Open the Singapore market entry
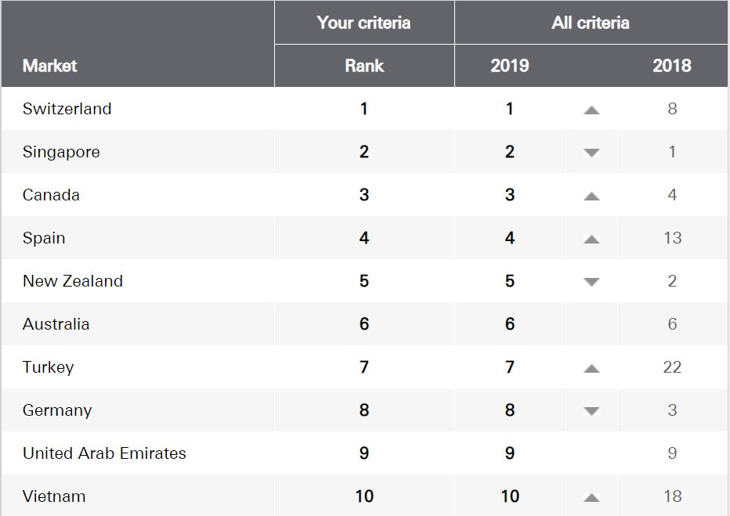Screen dimensions: 730x516 61,152
